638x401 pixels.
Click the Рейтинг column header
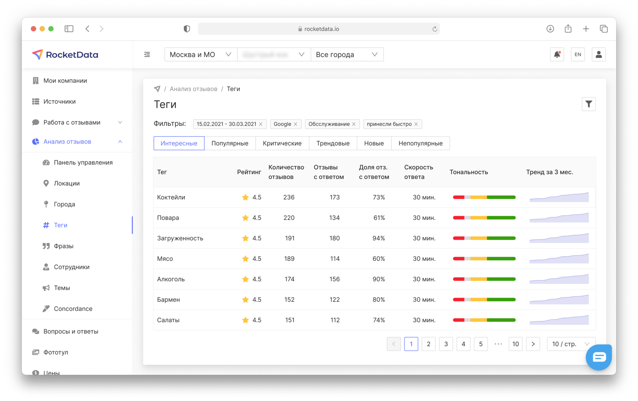point(249,172)
